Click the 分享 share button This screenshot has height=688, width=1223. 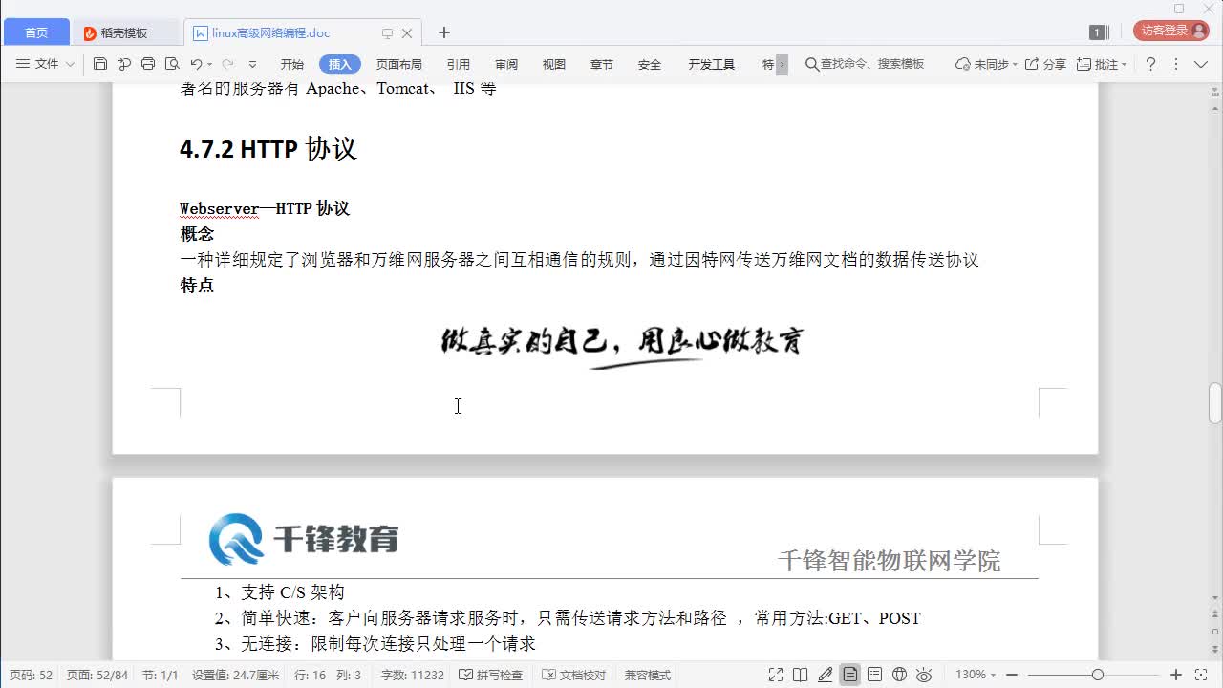(1045, 64)
